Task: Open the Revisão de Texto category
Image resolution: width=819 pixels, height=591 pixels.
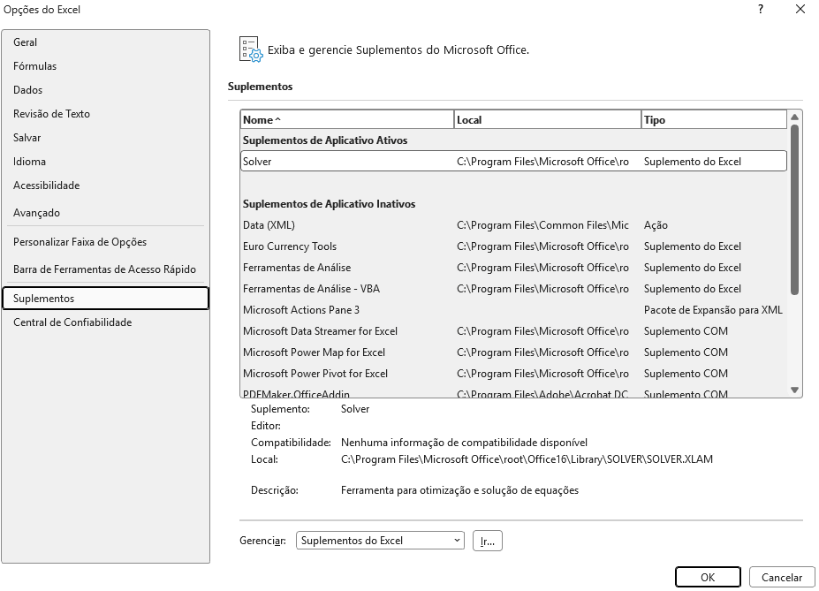Action: (105, 114)
